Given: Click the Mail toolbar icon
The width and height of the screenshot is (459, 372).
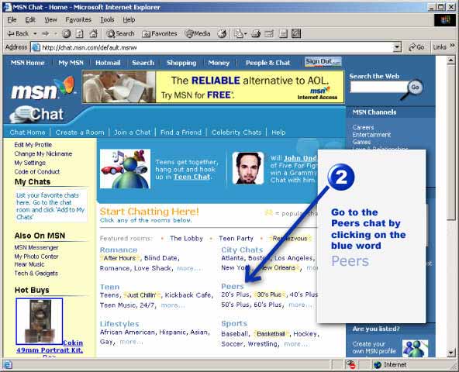Looking at the screenshot, I should (238, 33).
